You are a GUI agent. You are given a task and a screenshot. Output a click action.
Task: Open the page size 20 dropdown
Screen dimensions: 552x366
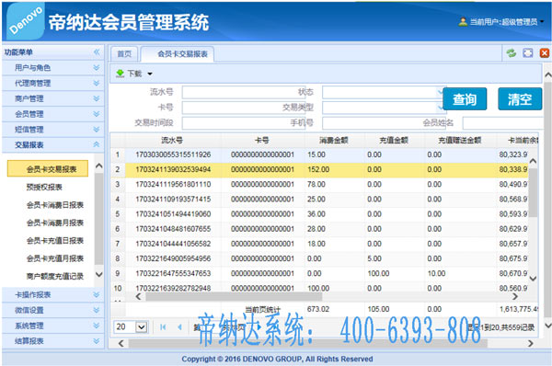(x=142, y=327)
